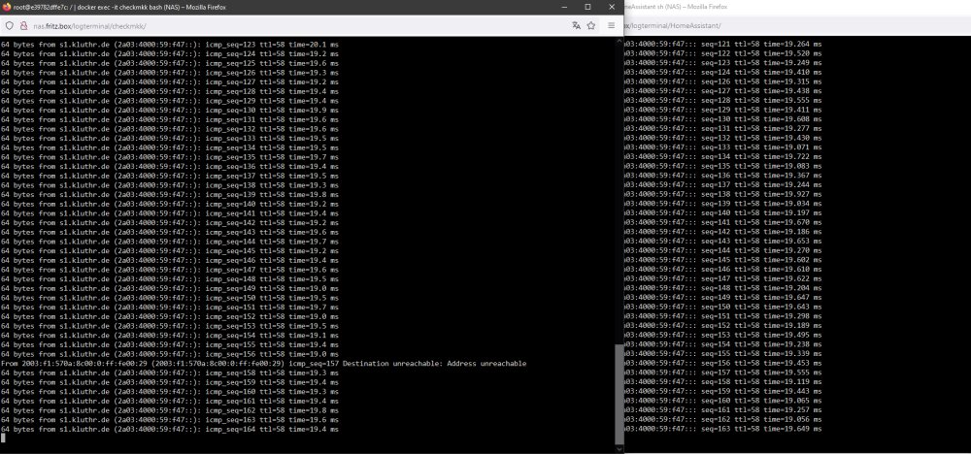
Task: Click the tracking protection shield icon
Action: tap(9, 26)
